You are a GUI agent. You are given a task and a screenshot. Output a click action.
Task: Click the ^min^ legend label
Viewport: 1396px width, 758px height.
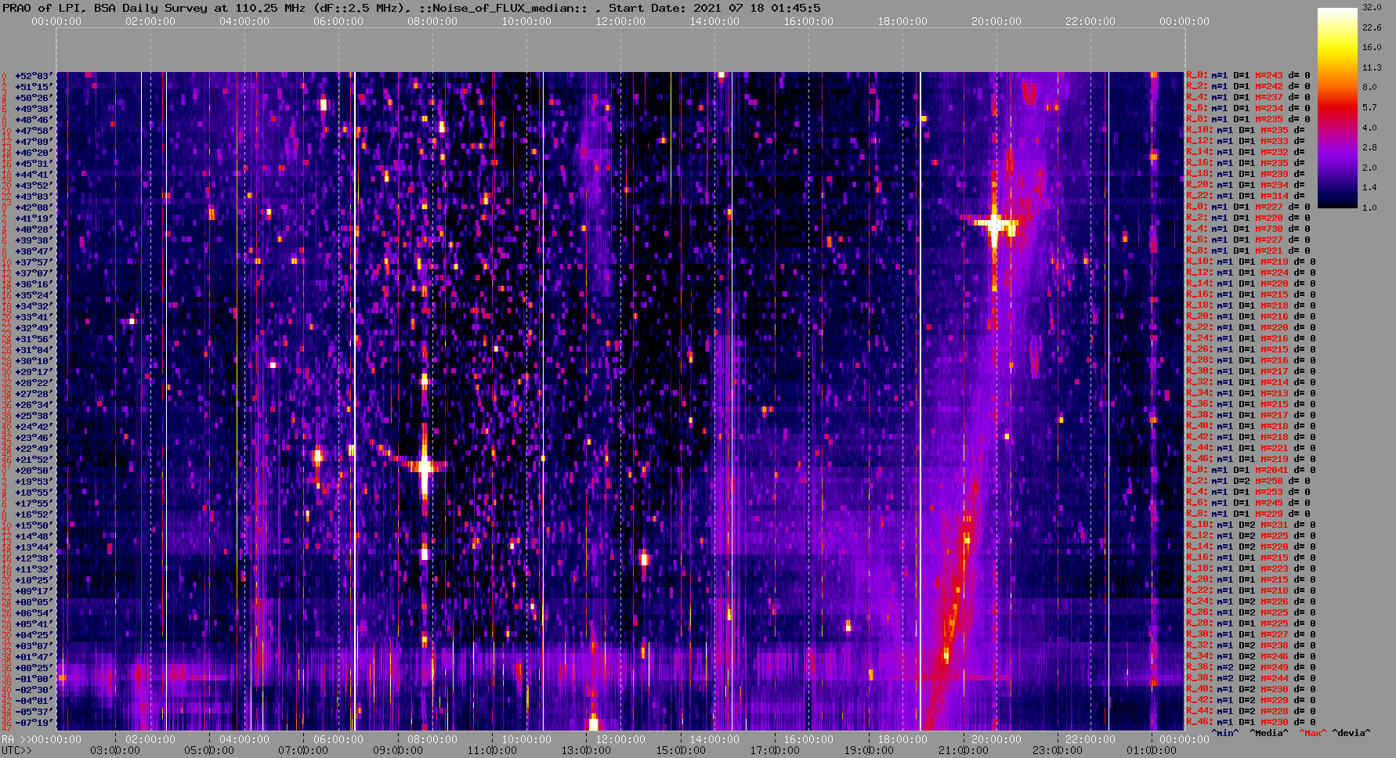pos(1225,733)
